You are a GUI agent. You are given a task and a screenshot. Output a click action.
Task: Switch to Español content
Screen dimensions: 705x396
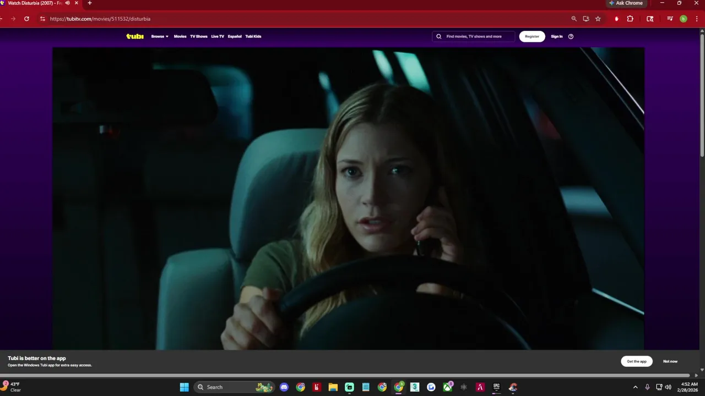tap(235, 36)
